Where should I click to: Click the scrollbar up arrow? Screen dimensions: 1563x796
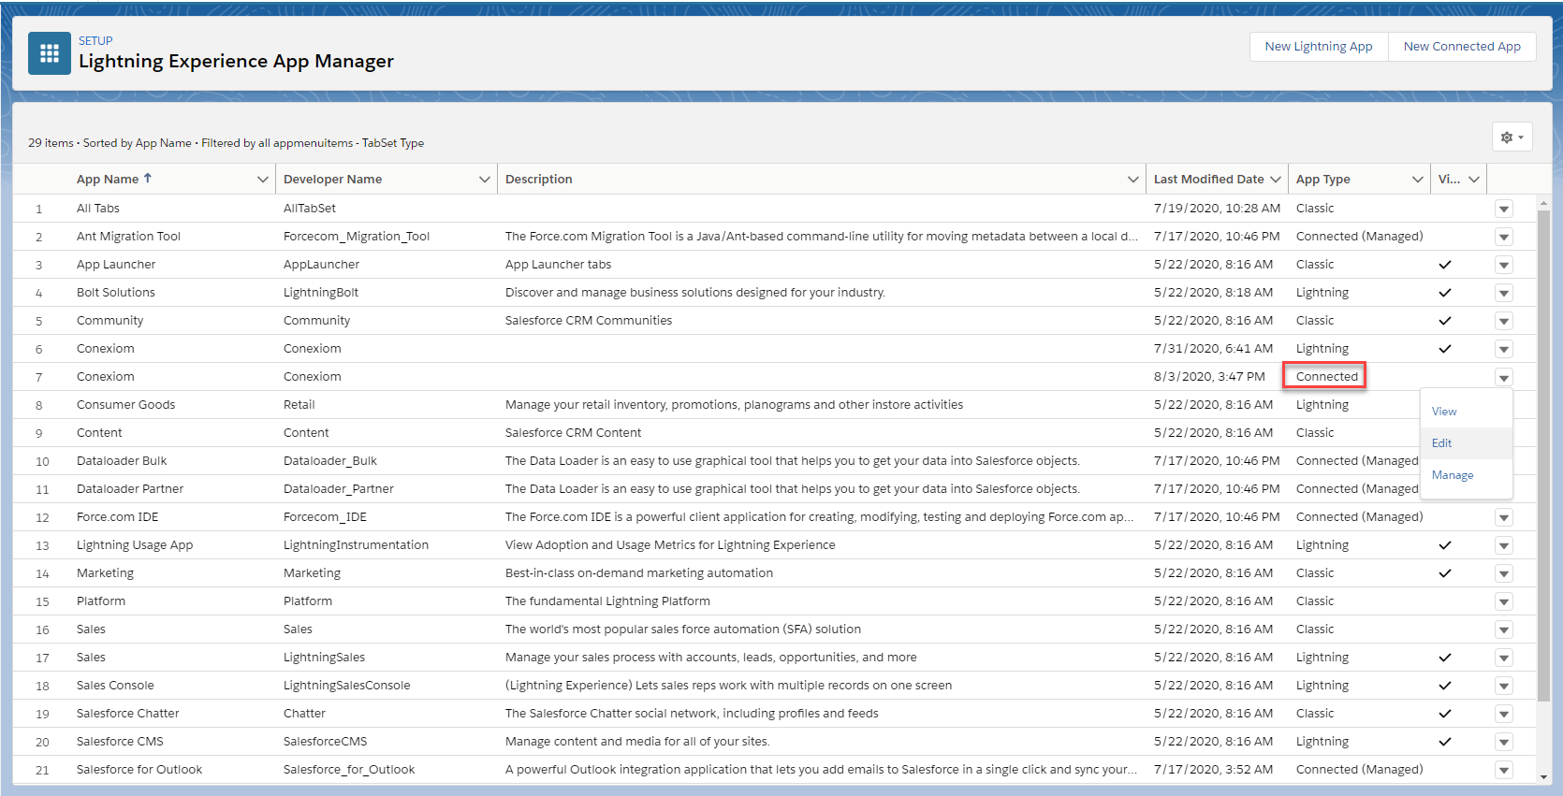tap(1543, 201)
